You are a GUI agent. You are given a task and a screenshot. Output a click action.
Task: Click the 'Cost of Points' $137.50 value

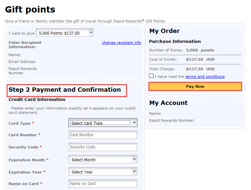195,59
